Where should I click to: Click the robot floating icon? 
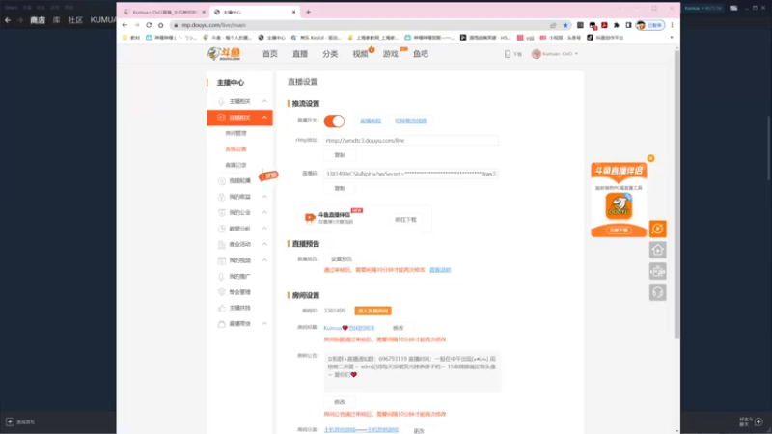(658, 271)
